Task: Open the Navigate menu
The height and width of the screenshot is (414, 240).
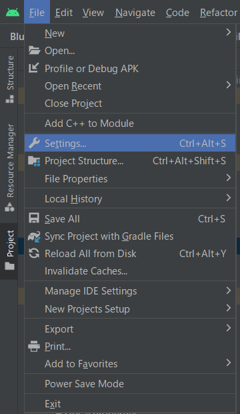Action: (135, 13)
